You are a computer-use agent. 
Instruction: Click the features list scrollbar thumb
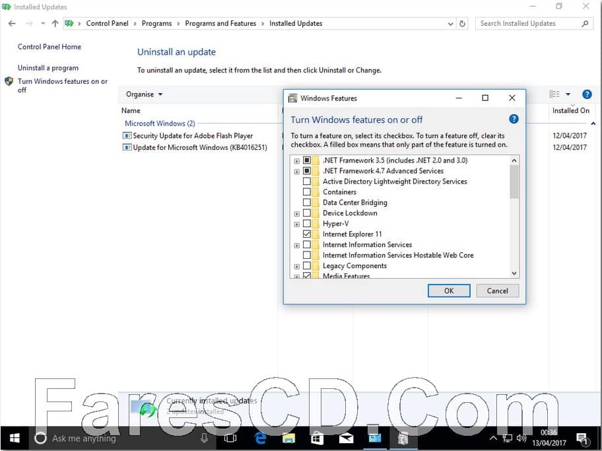coord(514,182)
